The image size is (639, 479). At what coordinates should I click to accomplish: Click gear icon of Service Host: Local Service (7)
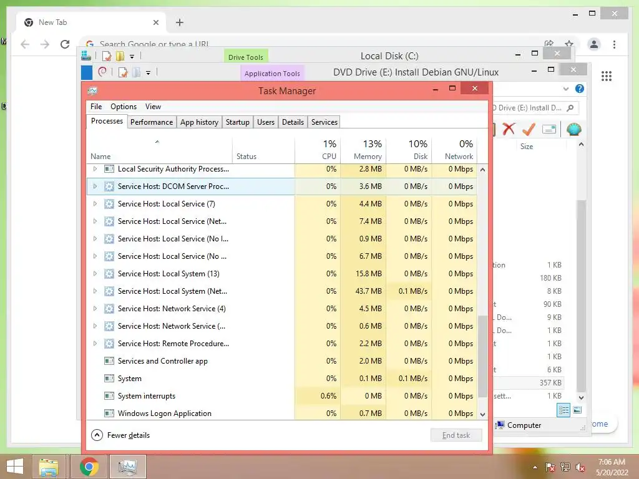(109, 204)
